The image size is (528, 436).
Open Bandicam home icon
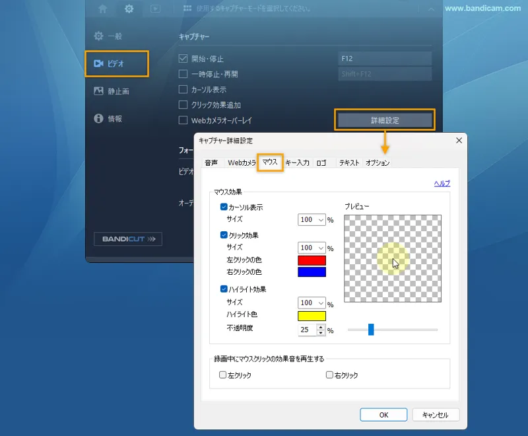pos(103,9)
